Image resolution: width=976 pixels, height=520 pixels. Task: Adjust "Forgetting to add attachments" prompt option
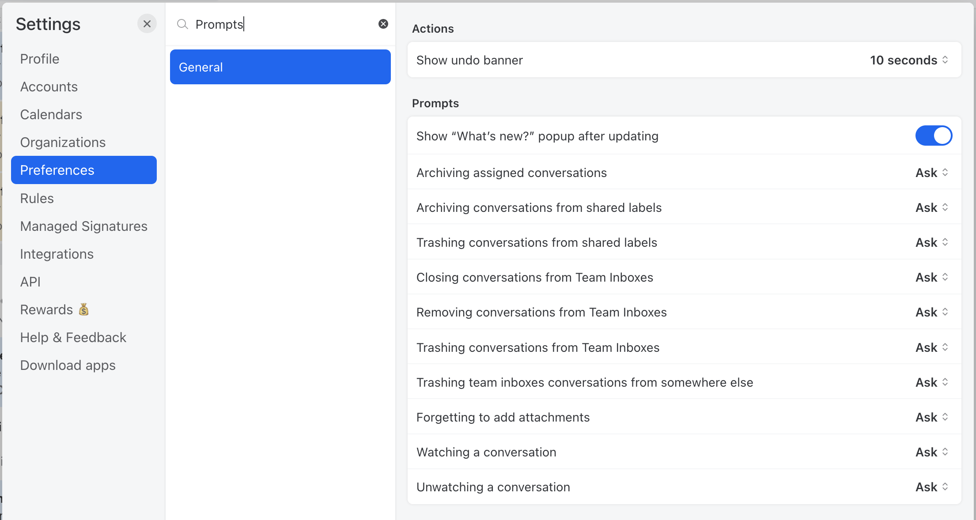pos(931,417)
